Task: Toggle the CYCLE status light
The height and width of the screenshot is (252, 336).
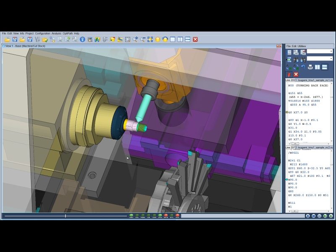Action: click(160, 216)
